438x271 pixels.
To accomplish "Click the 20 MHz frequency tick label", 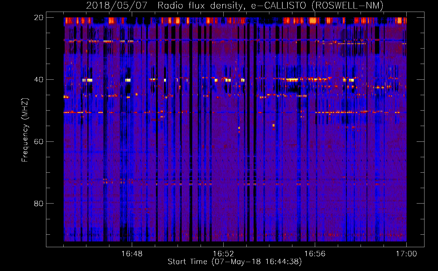I will click(x=38, y=18).
